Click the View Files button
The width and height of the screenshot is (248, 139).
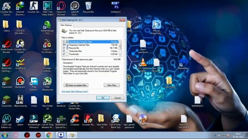[112, 85]
